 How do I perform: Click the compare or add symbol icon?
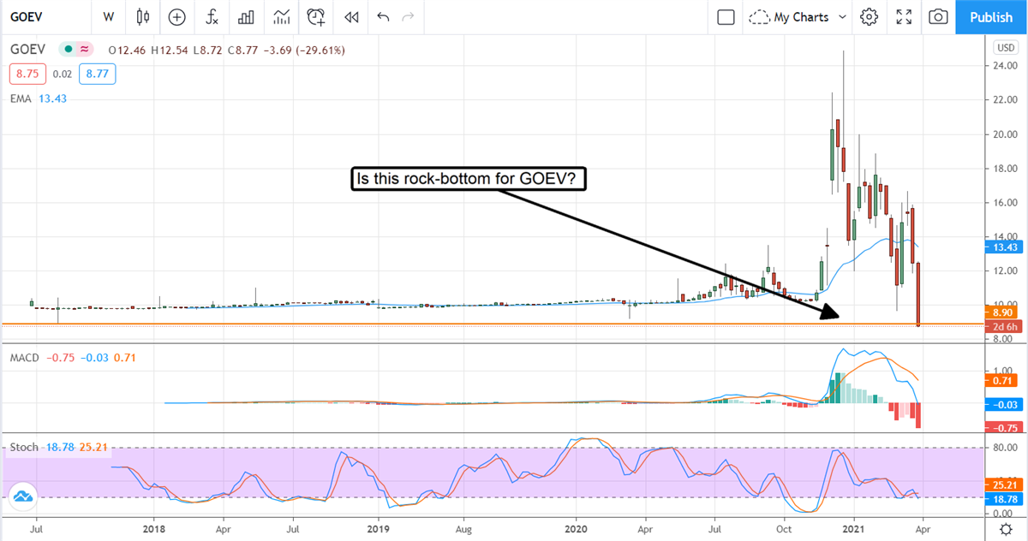pyautogui.click(x=176, y=16)
